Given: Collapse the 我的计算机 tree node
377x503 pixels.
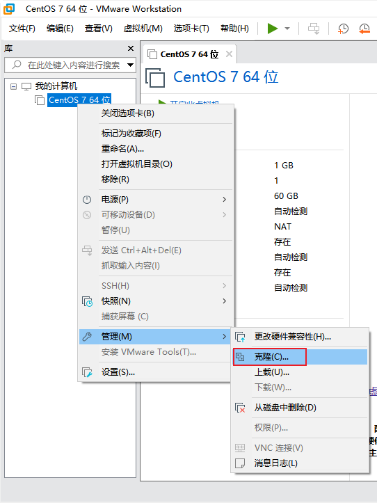Looking at the screenshot, I should point(13,86).
